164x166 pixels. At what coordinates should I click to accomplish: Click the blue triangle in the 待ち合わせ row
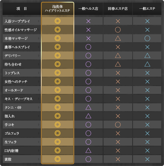(147, 64)
